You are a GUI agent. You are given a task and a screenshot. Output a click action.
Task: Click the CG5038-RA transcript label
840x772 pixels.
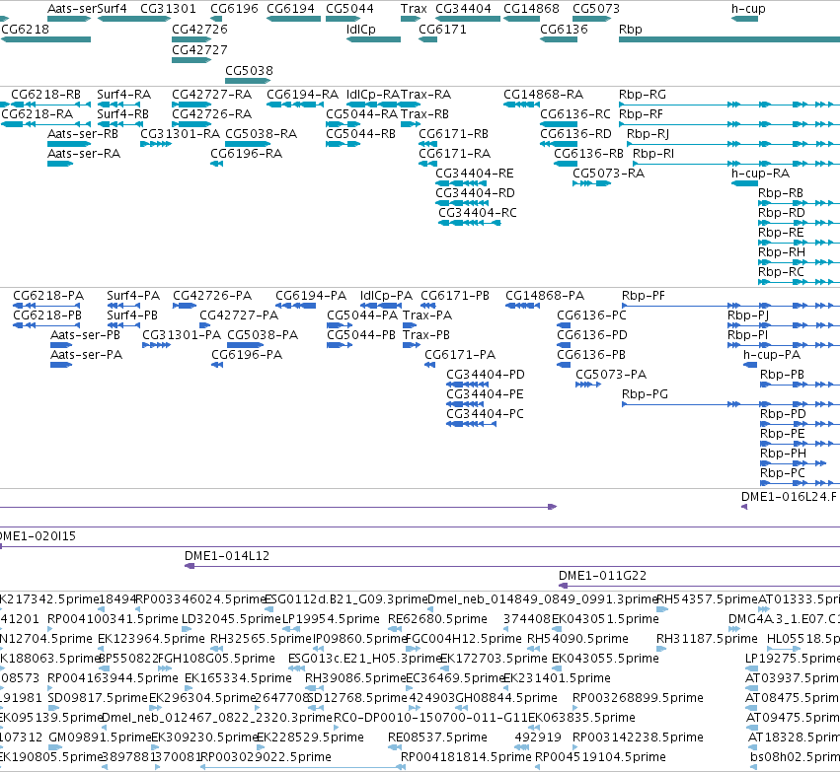click(261, 134)
